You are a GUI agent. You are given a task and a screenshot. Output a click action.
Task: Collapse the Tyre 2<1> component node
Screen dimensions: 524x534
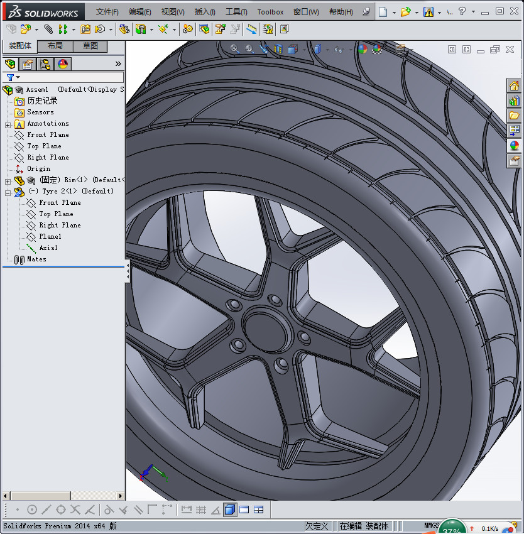click(8, 192)
